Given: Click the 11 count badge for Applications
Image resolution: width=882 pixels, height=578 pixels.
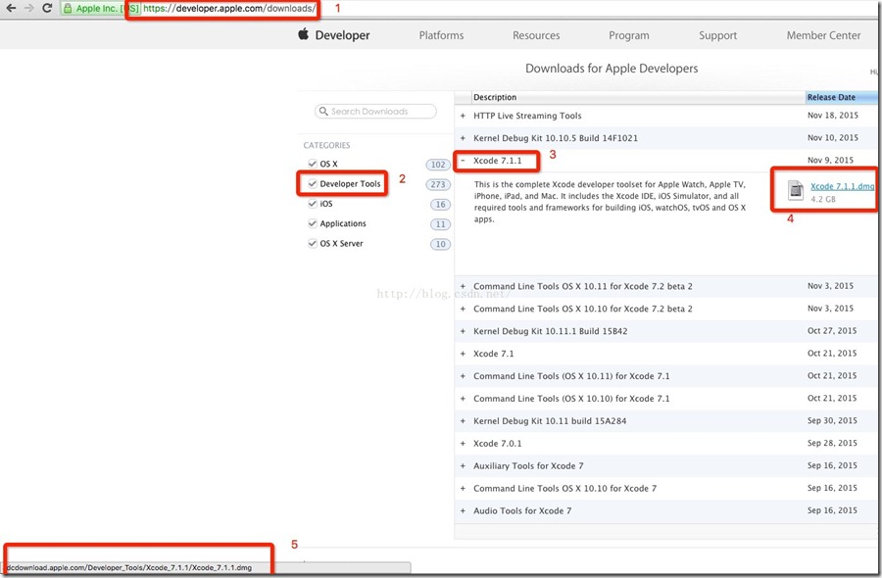Looking at the screenshot, I should coord(440,224).
